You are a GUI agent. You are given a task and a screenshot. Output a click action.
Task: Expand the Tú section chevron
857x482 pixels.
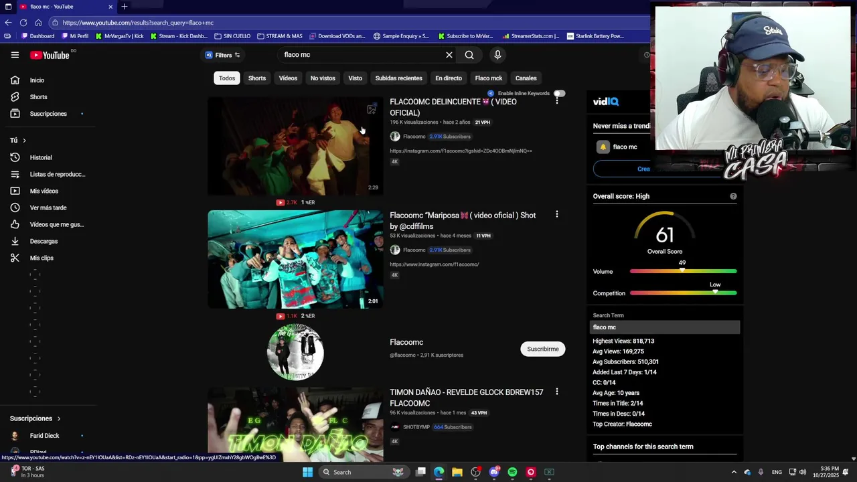pyautogui.click(x=24, y=141)
